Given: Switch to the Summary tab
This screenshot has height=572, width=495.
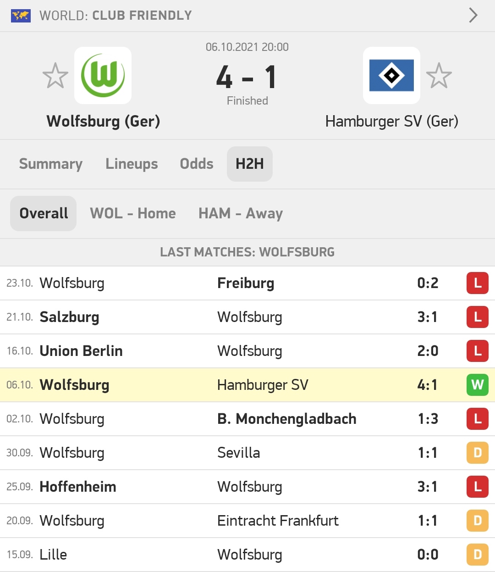Looking at the screenshot, I should 51,164.
